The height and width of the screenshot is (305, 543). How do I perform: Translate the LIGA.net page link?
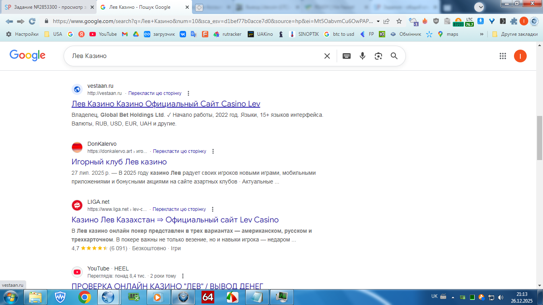coord(179,209)
